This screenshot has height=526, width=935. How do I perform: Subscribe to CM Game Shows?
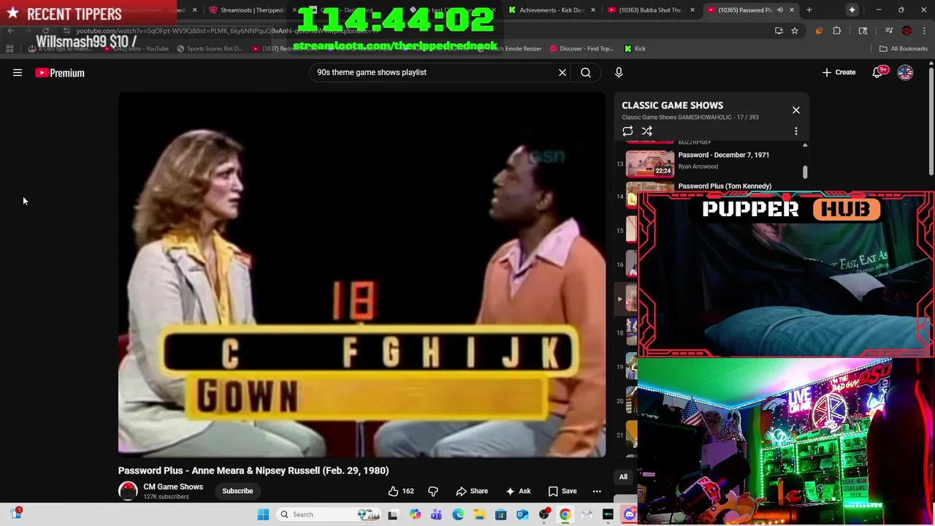237,491
